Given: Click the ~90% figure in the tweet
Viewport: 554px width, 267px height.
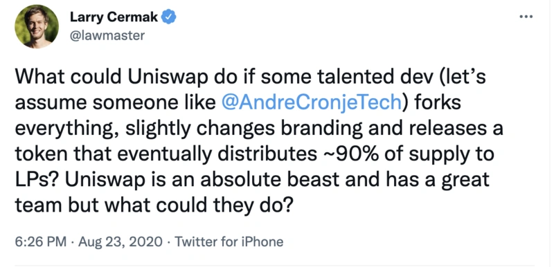Looking at the screenshot, I should click(350, 154).
